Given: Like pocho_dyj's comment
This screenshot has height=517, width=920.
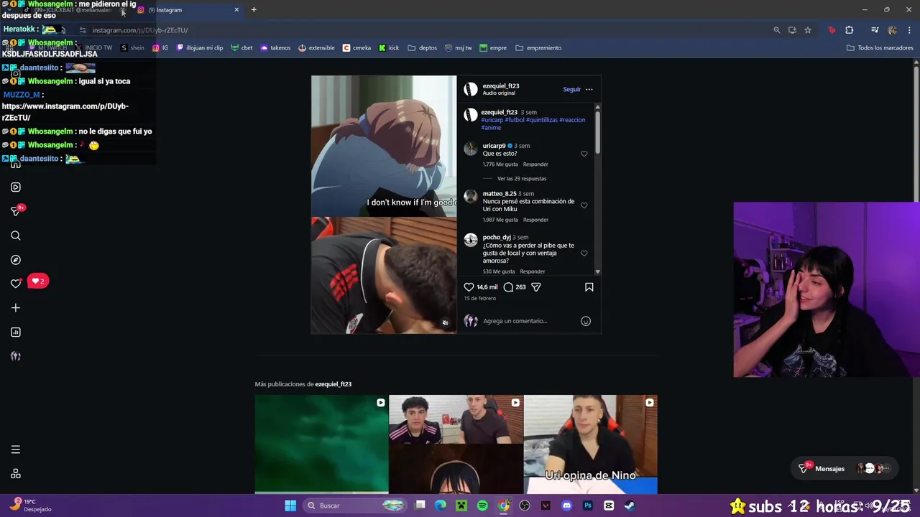Looking at the screenshot, I should coord(584,253).
